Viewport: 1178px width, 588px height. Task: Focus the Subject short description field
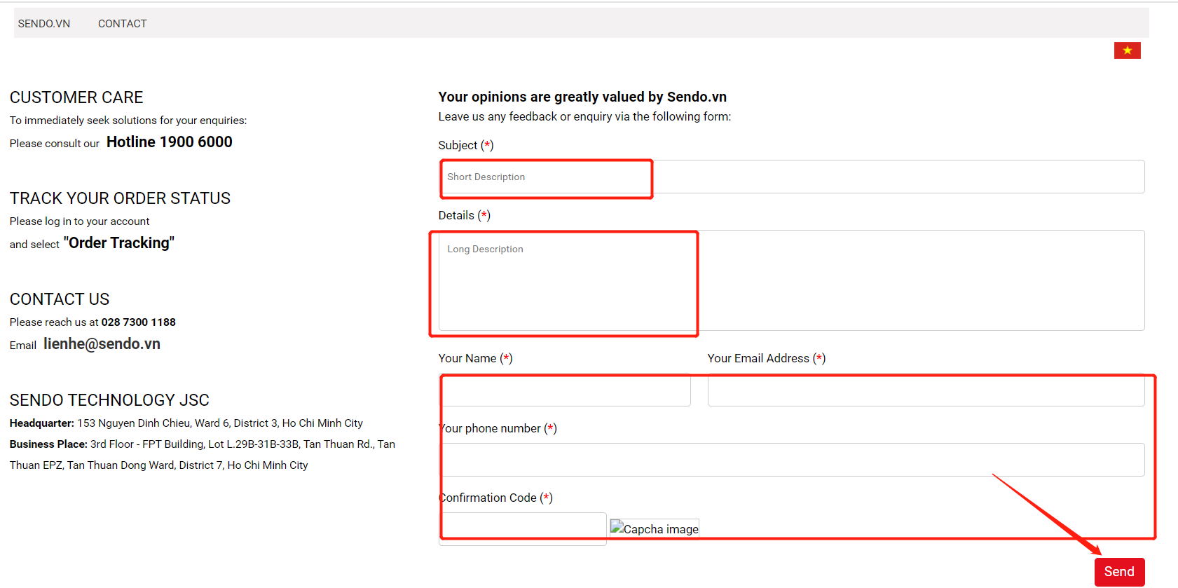click(791, 177)
